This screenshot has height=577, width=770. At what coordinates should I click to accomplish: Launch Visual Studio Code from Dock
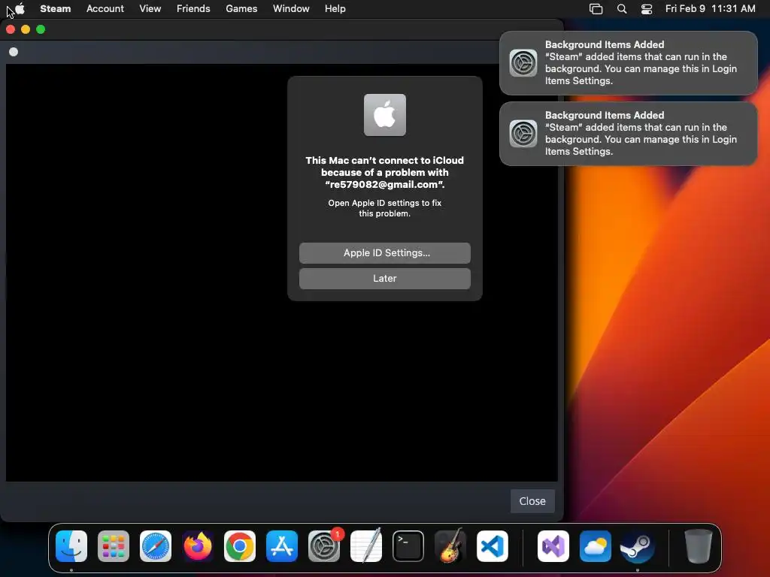(493, 546)
